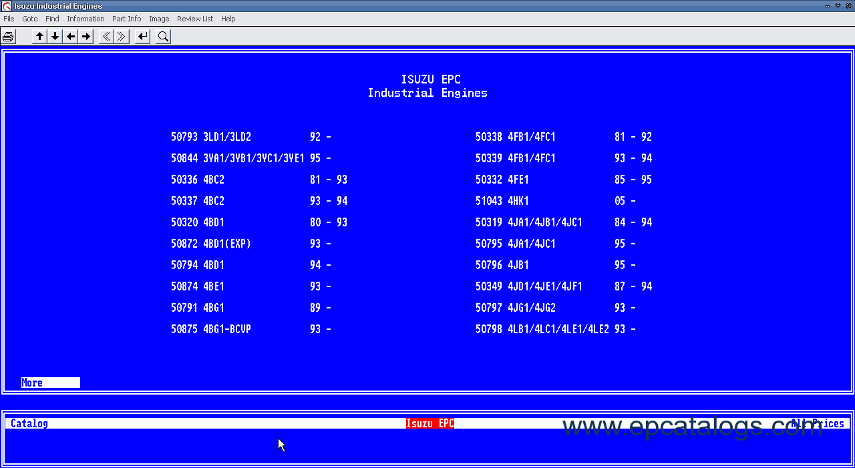The height and width of the screenshot is (468, 855).
Task: Select catalog 50339 4FB1/4FC1 93 - 94
Action: (x=564, y=158)
